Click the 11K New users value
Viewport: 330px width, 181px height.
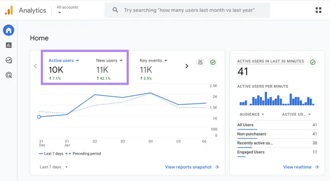[102, 70]
